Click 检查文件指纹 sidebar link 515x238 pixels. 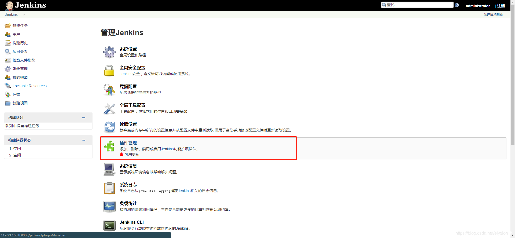click(x=24, y=60)
